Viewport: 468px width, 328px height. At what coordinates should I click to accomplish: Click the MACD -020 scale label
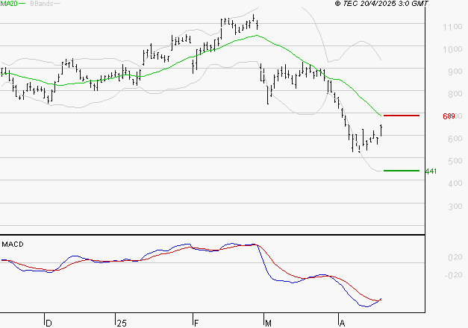coord(453,275)
